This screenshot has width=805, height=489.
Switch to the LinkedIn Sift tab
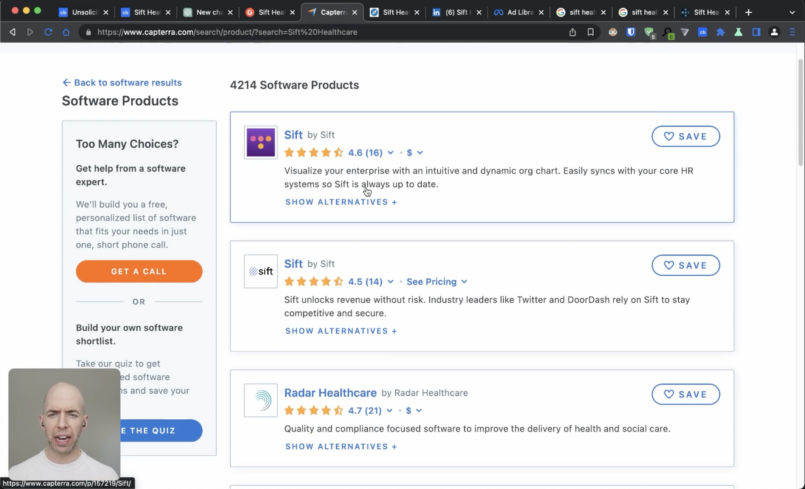[x=457, y=12]
